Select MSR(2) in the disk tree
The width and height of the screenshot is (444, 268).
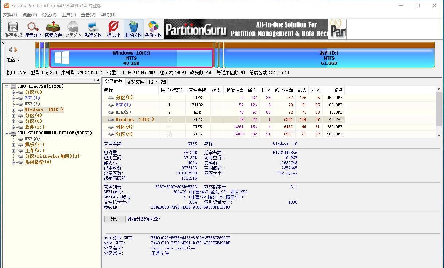pyautogui.click(x=32, y=104)
